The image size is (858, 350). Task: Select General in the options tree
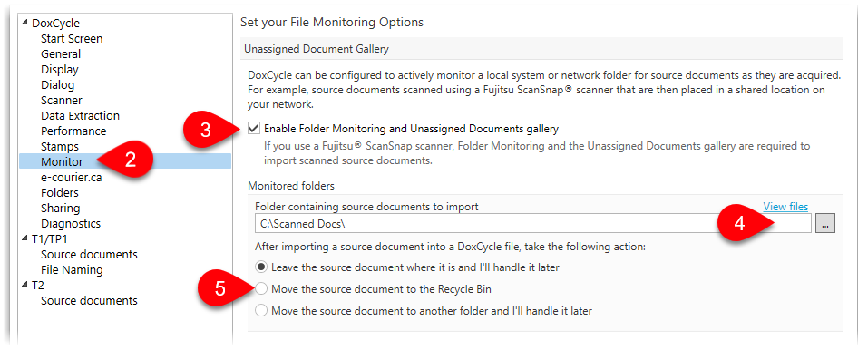click(61, 53)
